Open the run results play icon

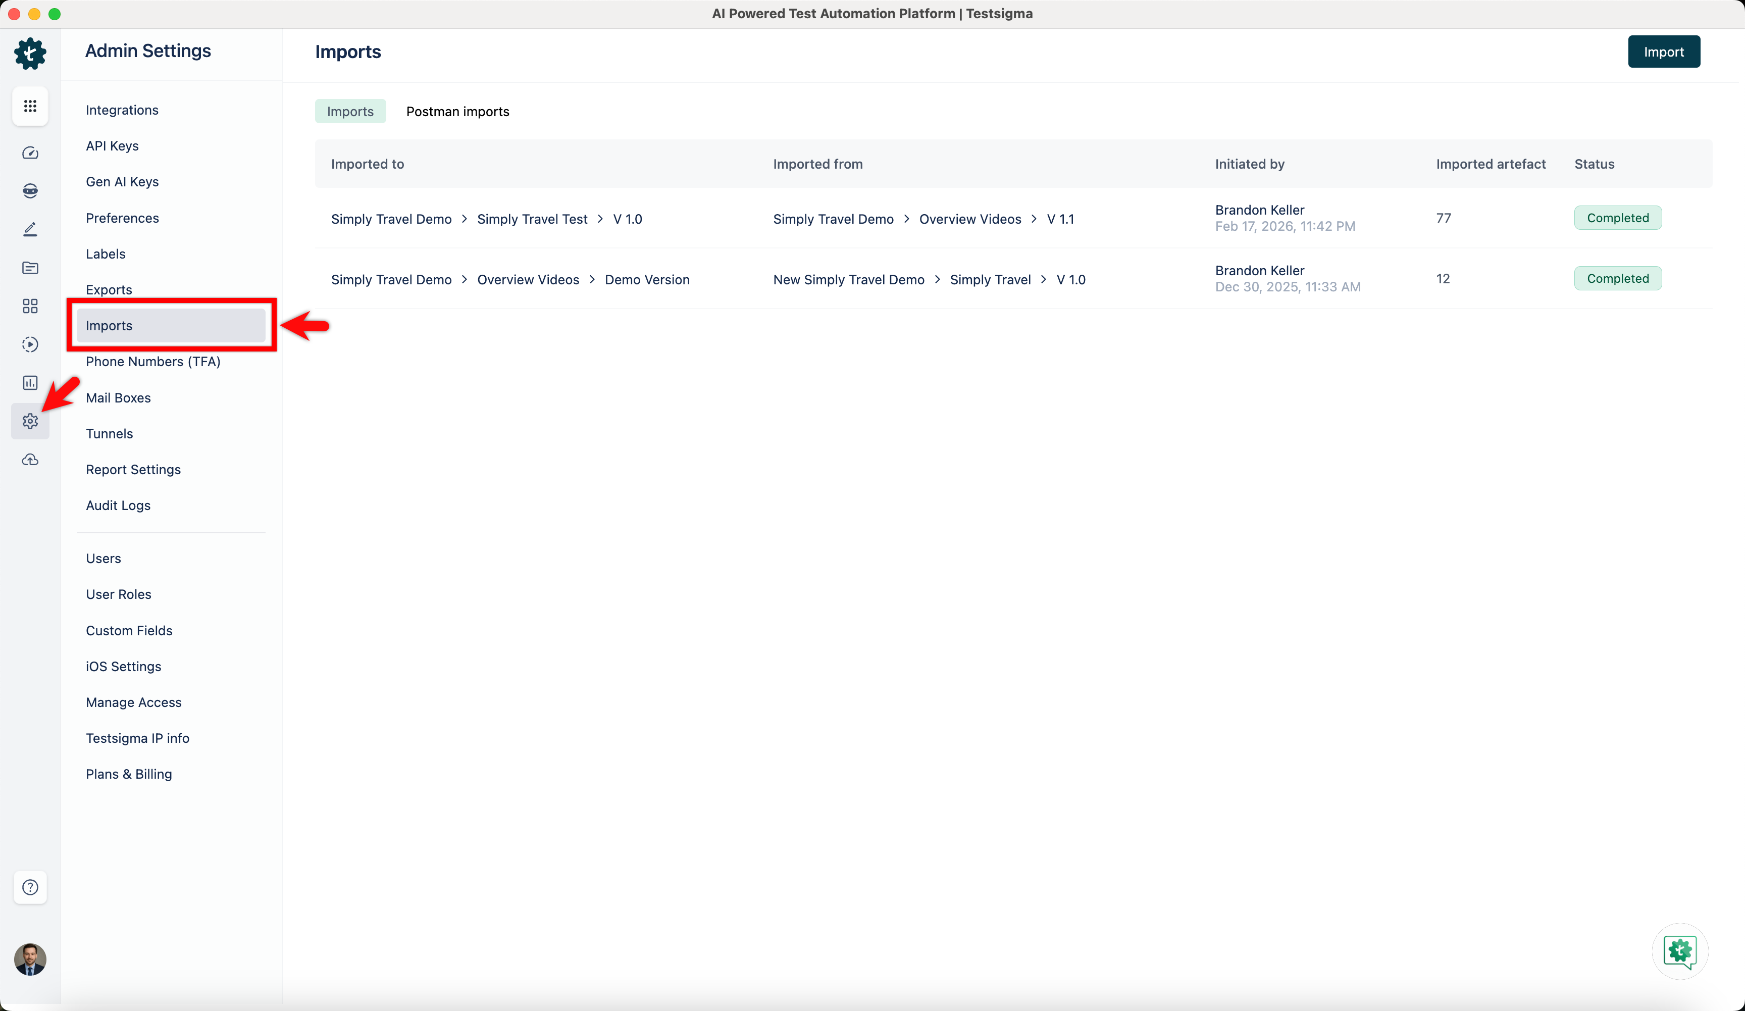[x=30, y=344]
